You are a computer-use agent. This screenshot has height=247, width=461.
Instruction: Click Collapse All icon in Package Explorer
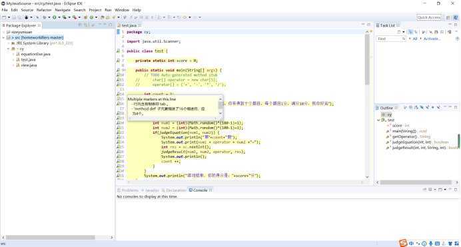pyautogui.click(x=81, y=25)
